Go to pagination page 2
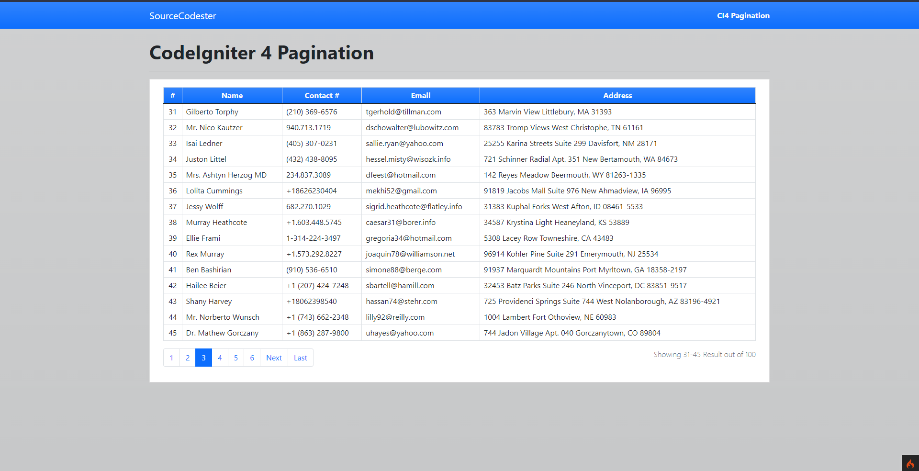919x471 pixels. (x=188, y=358)
